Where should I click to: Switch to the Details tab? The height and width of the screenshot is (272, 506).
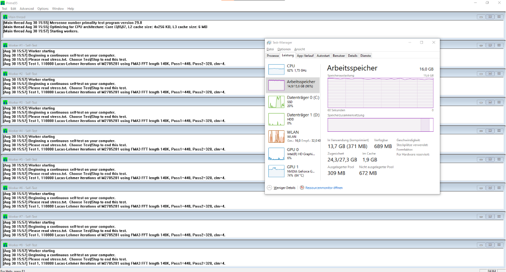click(353, 56)
